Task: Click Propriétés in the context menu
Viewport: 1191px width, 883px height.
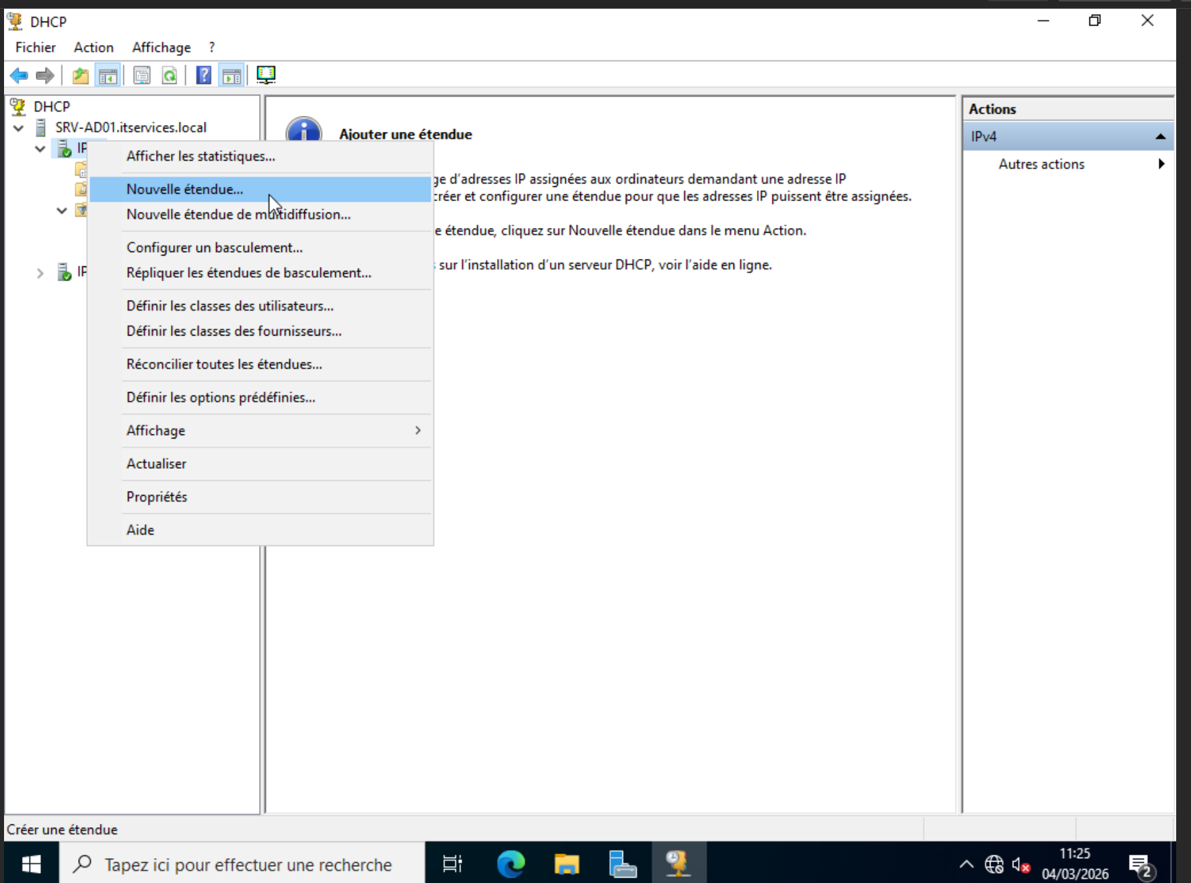Action: tap(157, 497)
